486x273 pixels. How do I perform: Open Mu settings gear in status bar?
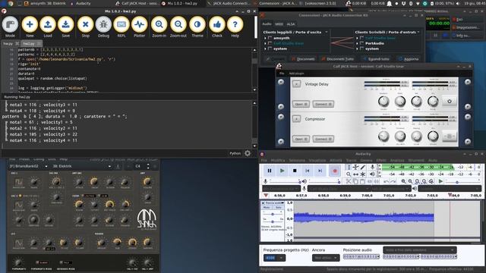(248, 153)
